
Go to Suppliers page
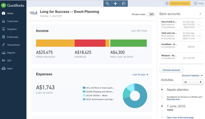pos(12,29)
